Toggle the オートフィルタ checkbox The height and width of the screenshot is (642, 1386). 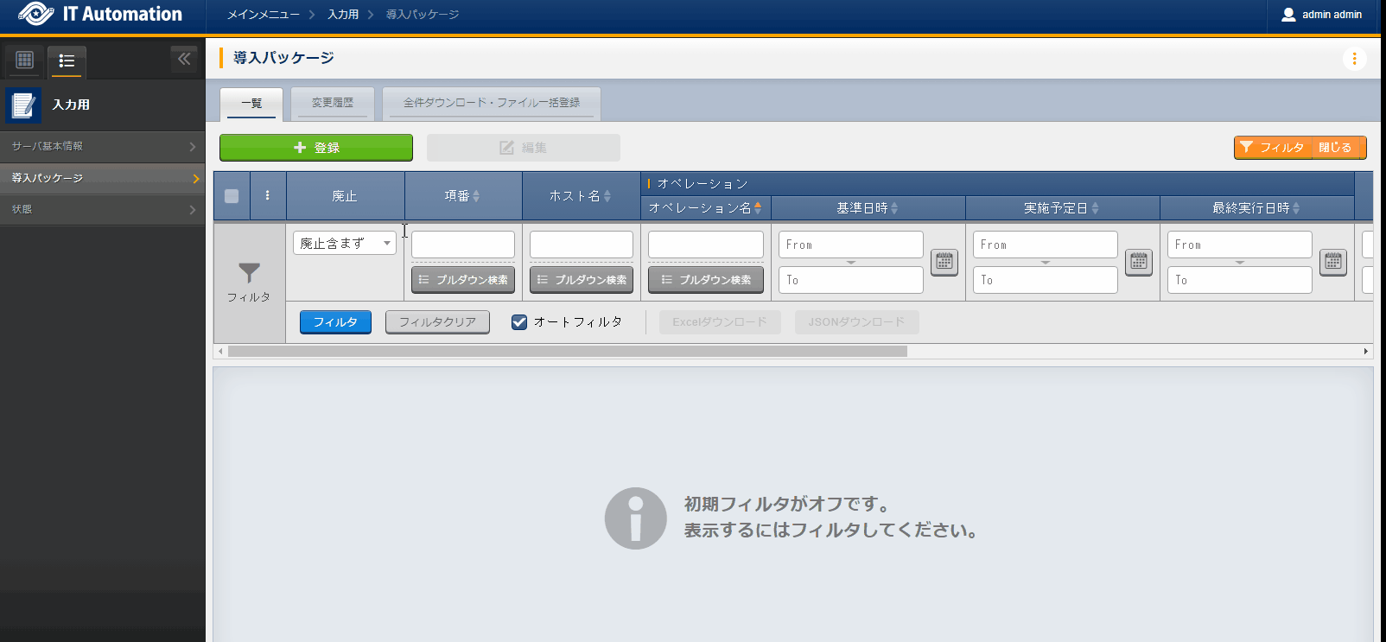[519, 322]
